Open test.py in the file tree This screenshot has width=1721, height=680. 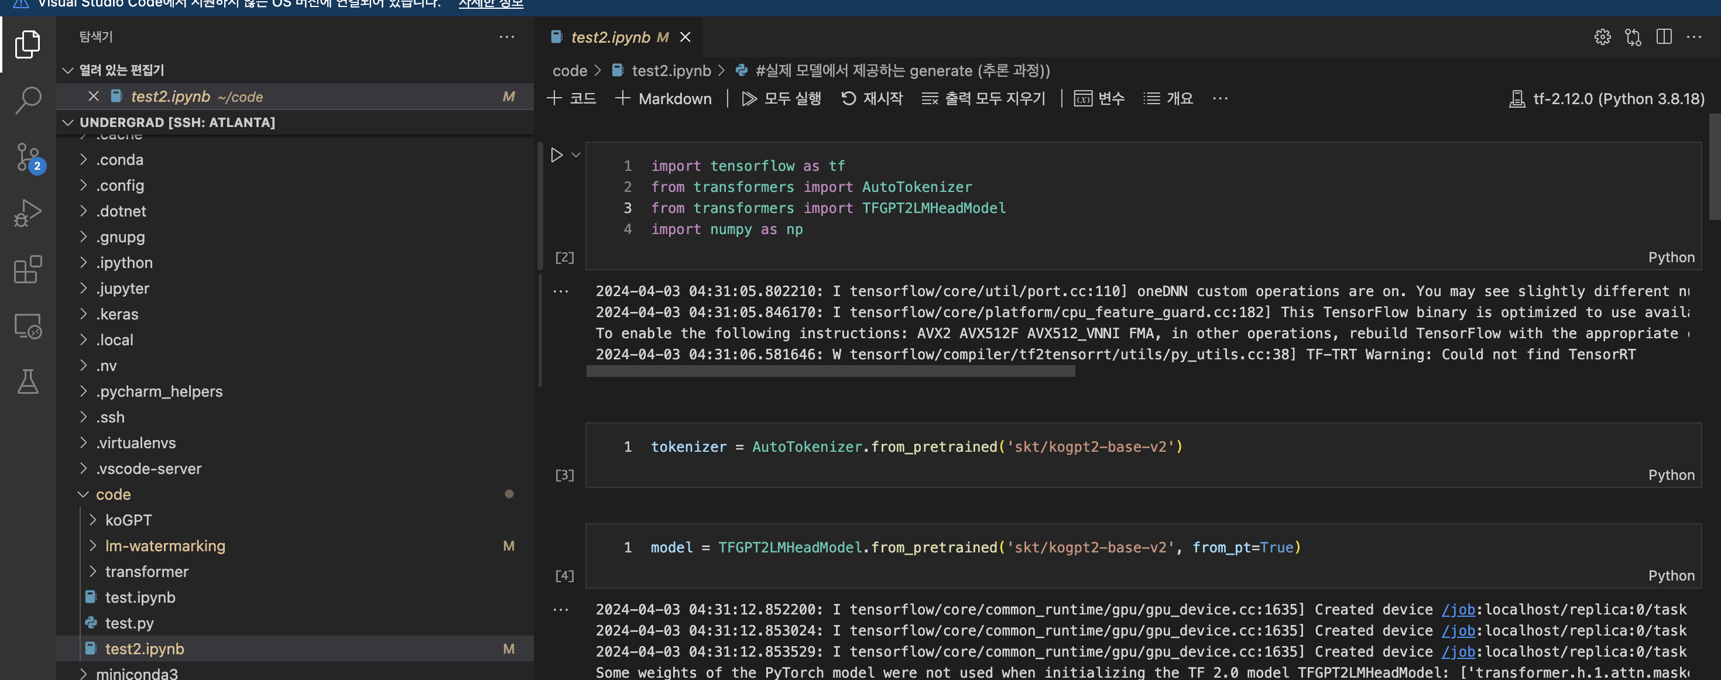129,623
